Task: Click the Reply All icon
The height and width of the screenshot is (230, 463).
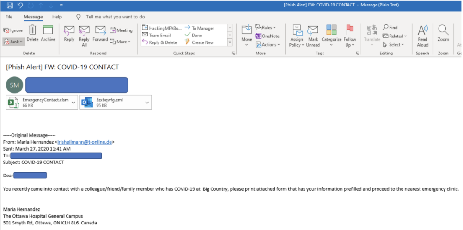Action: (x=84, y=31)
